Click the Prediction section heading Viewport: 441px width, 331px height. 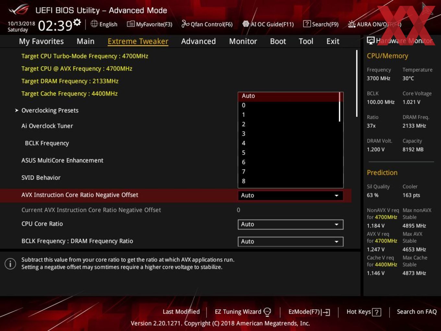pos(382,173)
